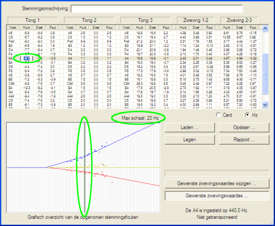Click Tong 2 Huid value '6.9' in row F4#
The image size is (275, 226).
[x=83, y=41]
